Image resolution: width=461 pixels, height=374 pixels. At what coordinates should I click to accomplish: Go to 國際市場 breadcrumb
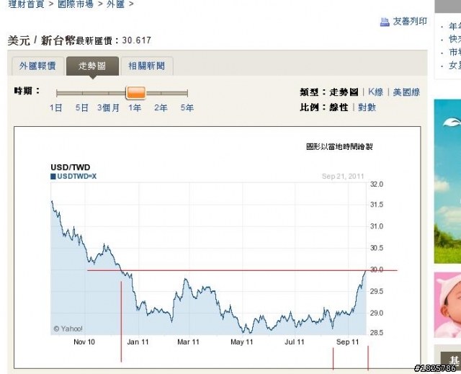click(x=76, y=4)
